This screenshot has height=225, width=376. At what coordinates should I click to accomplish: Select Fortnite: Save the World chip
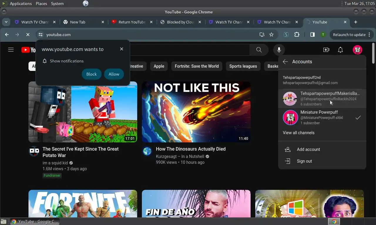197,66
